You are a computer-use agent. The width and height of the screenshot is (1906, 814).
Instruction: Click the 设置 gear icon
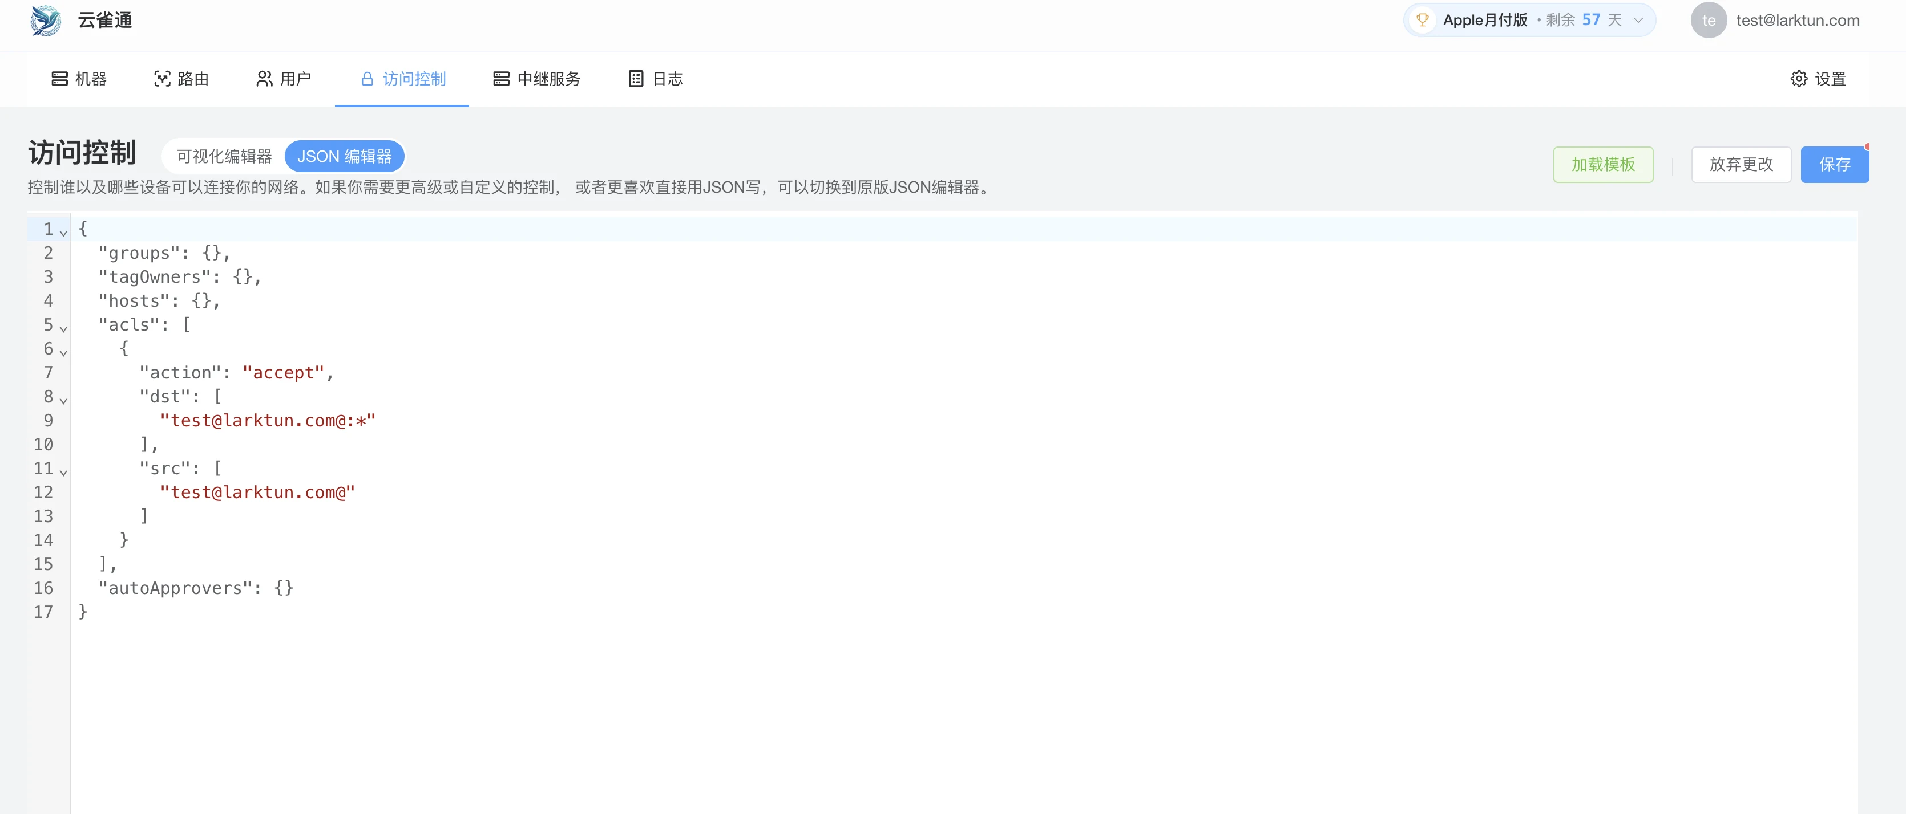tap(1799, 79)
